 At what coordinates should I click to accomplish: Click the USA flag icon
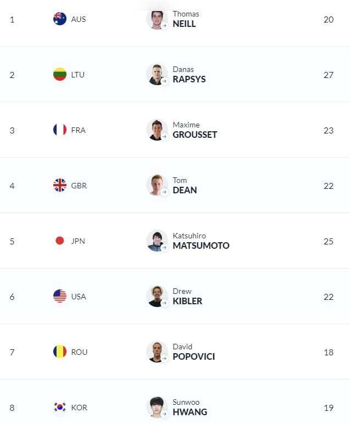tap(60, 296)
